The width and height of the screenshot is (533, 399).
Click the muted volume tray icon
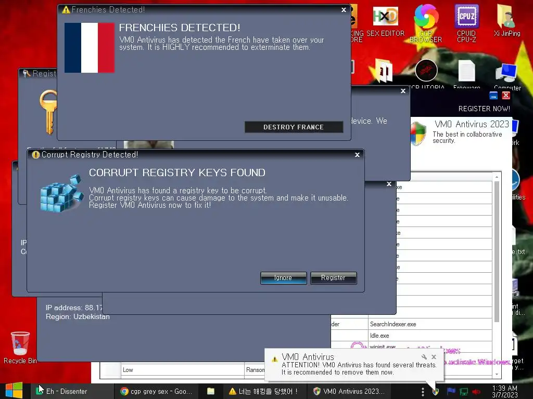pyautogui.click(x=476, y=392)
